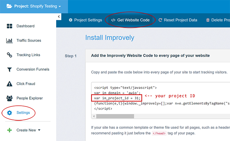Expand the Create New dropdown

coord(29,130)
